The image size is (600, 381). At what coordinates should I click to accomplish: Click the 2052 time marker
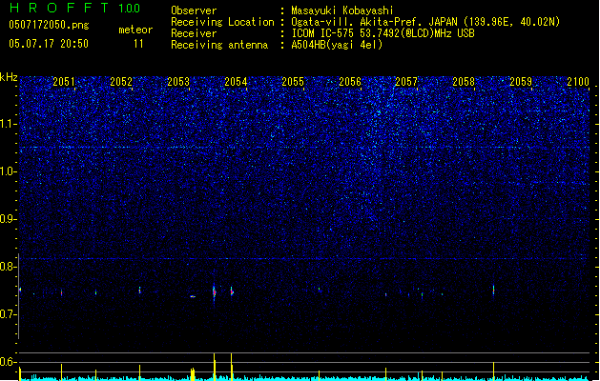[121, 82]
